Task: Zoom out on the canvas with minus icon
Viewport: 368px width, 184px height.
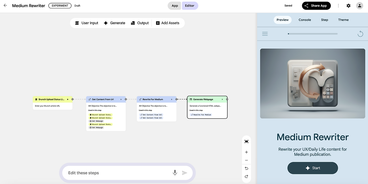Action: coord(246,160)
